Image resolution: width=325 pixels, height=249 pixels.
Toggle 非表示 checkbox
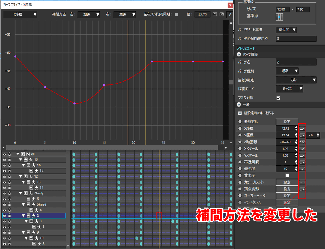coord(287,176)
